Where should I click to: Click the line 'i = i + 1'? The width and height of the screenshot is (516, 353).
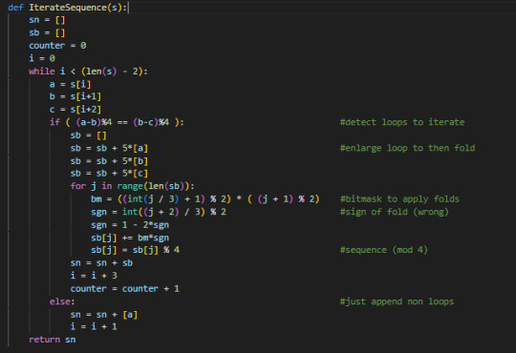pos(94,326)
